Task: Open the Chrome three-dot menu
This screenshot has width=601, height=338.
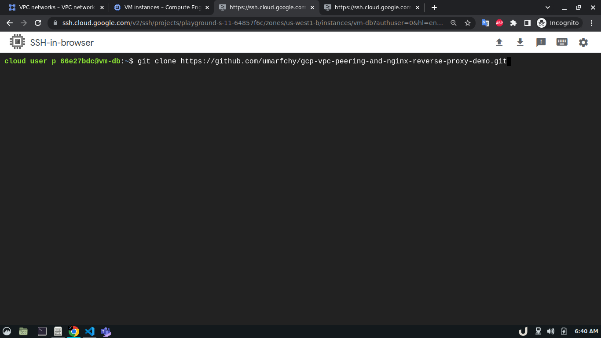Action: click(592, 23)
